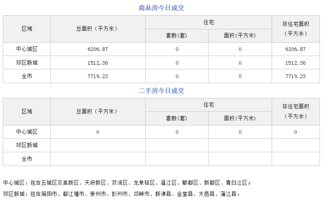Click 全市 row label in 二手房 table
The image size is (322, 201).
pos(27,159)
